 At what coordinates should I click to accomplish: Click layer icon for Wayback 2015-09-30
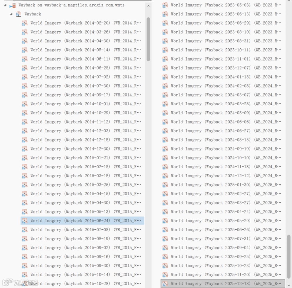pos(25,266)
